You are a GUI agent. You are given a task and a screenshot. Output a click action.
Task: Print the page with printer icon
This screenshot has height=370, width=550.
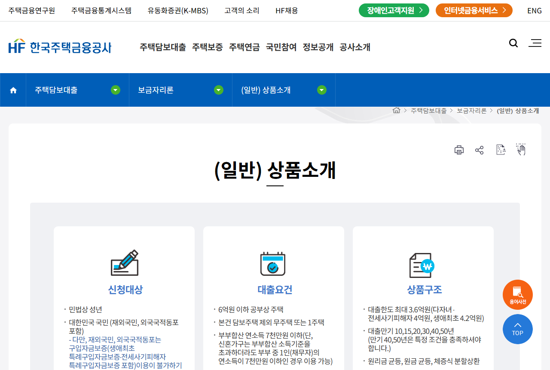(459, 150)
